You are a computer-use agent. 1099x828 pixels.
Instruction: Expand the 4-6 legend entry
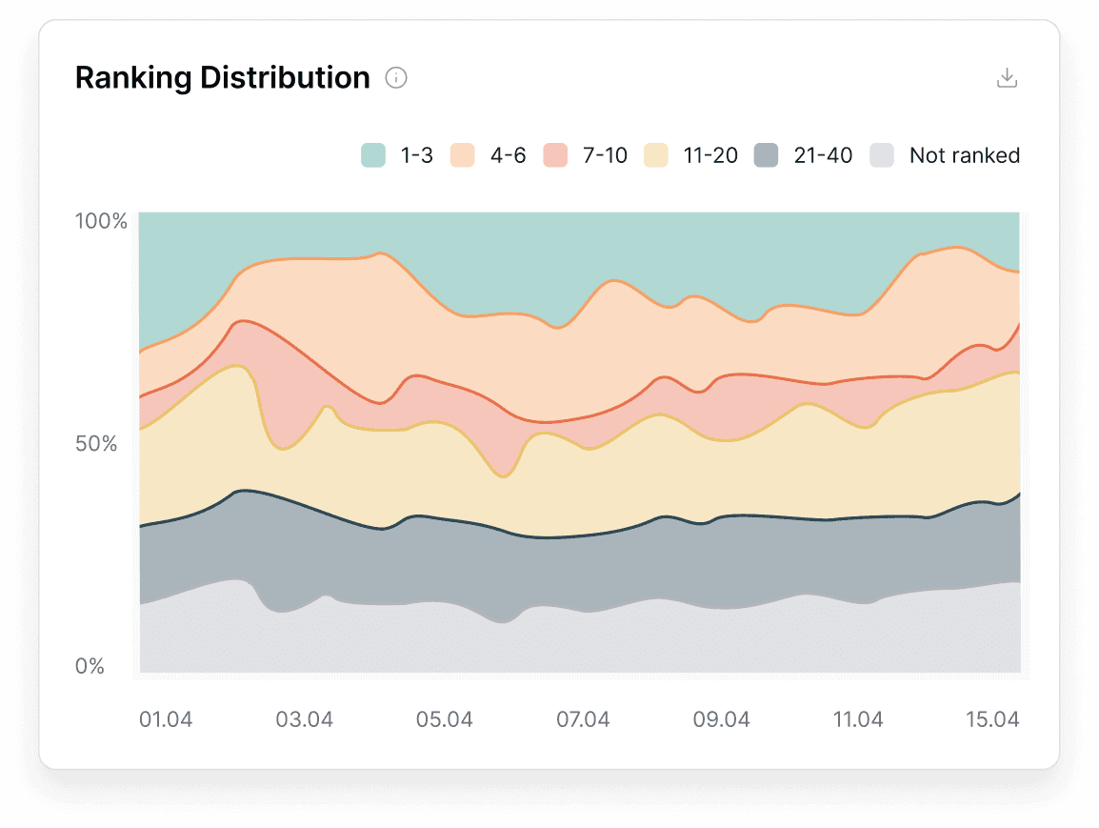[508, 154]
